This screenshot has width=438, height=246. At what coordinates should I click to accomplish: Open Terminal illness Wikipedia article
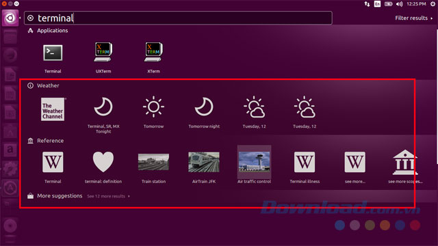[x=305, y=162]
